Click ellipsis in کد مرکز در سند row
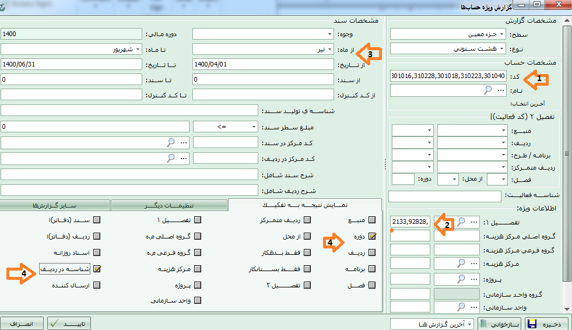Image resolution: width=572 pixels, height=330 pixels. [184, 143]
